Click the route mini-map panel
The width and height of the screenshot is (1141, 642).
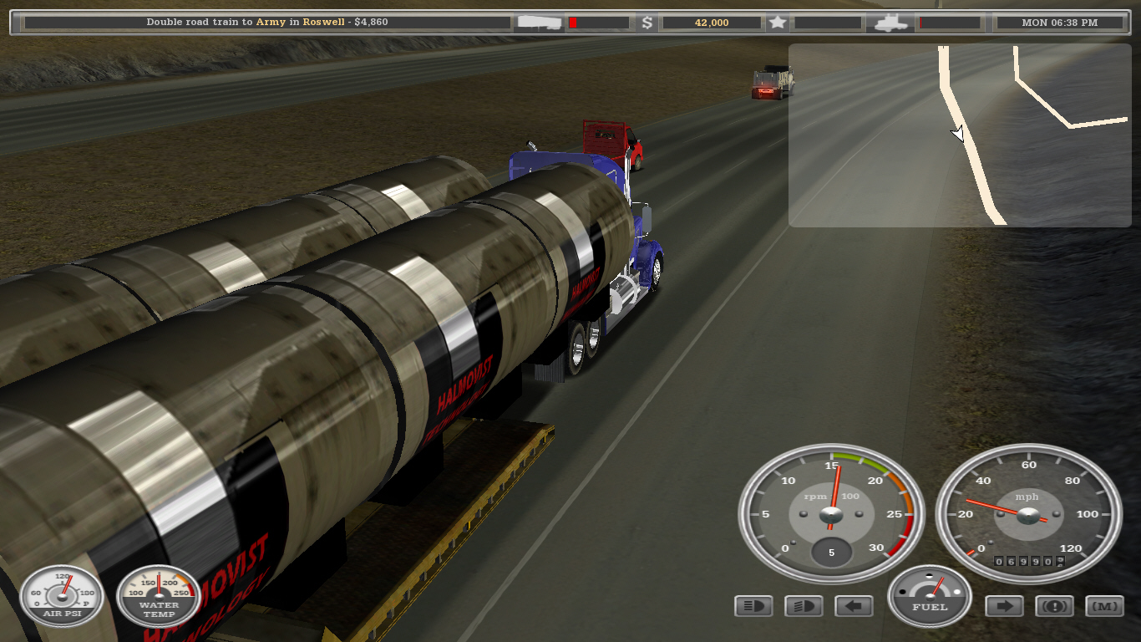960,135
